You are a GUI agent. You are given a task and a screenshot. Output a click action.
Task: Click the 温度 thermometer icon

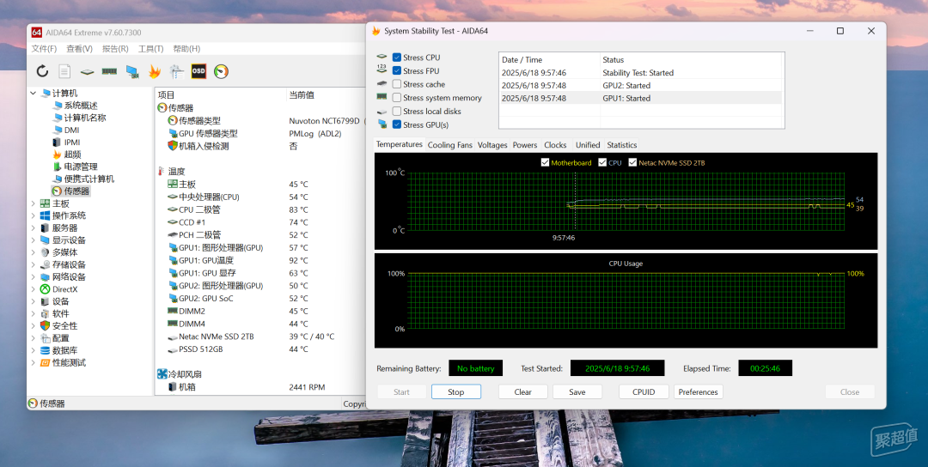pyautogui.click(x=162, y=172)
